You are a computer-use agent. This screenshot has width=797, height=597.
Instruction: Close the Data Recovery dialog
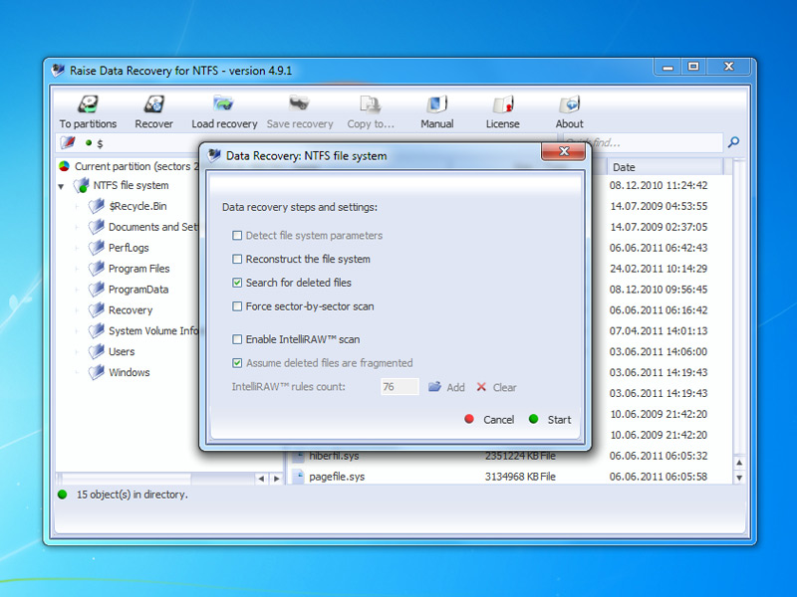point(563,151)
